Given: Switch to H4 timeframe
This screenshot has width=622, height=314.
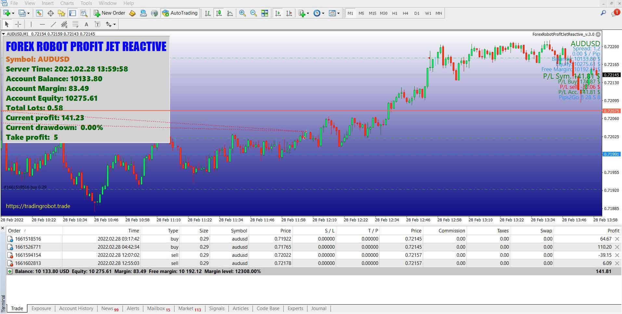Looking at the screenshot, I should coord(405,13).
